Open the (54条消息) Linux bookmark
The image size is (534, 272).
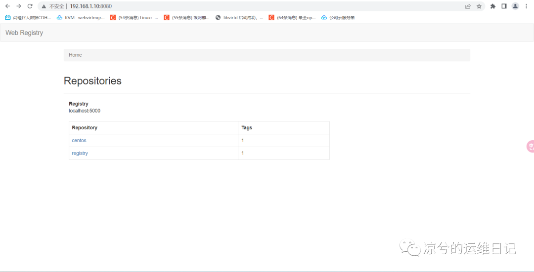coord(134,18)
